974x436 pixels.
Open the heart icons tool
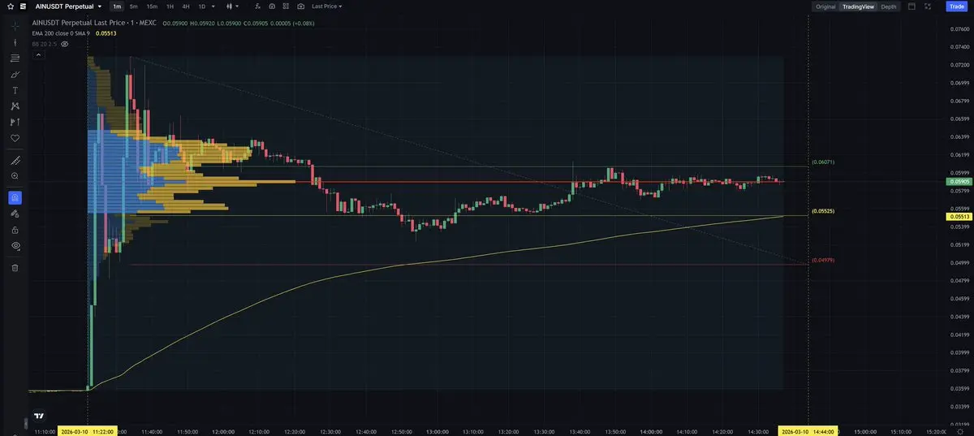[x=15, y=138]
